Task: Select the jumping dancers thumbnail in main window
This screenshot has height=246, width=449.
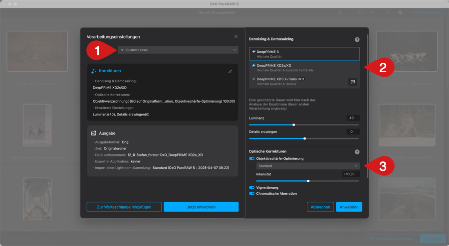Action: pos(407,51)
